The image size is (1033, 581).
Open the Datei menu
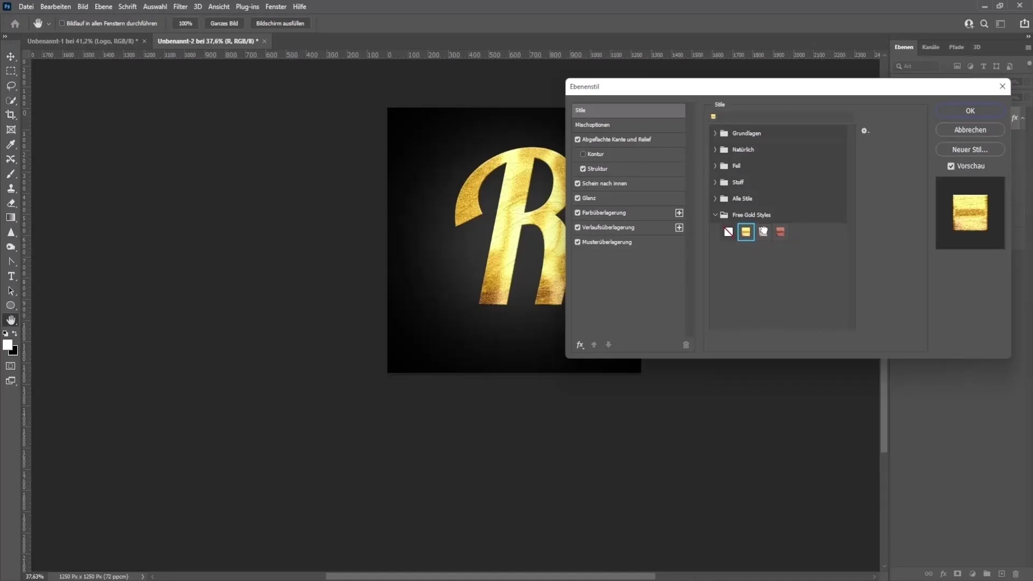click(26, 6)
